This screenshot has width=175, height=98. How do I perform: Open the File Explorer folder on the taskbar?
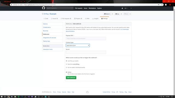click(x=15, y=97)
